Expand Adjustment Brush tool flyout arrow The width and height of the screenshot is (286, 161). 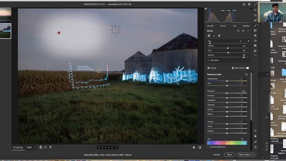(x=258, y=25)
